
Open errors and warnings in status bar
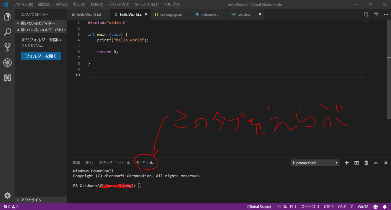pos(11,207)
